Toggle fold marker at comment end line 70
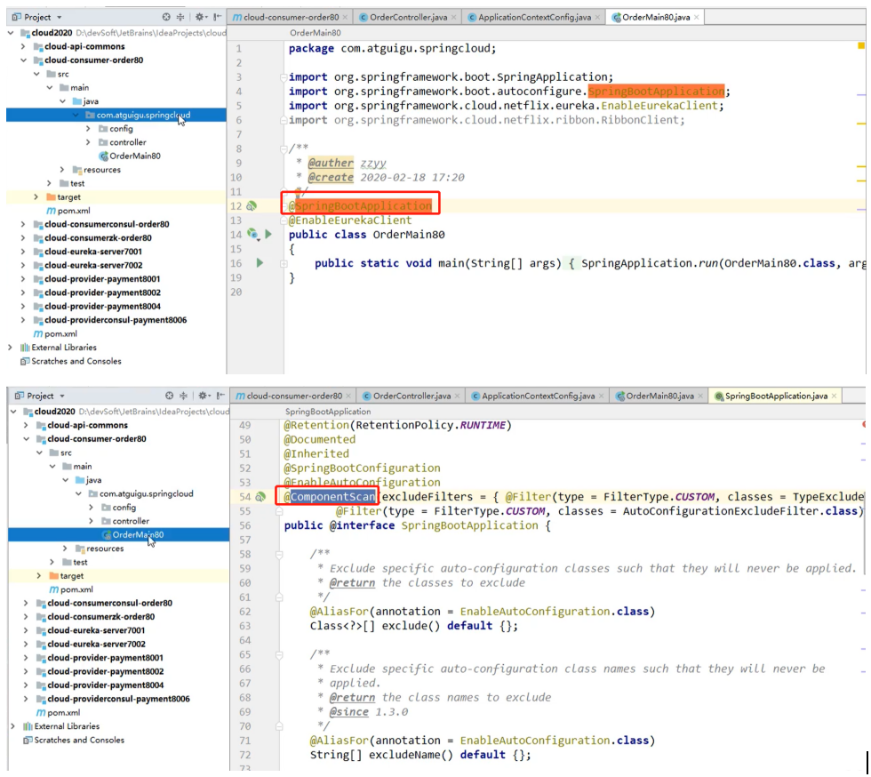 click(279, 726)
